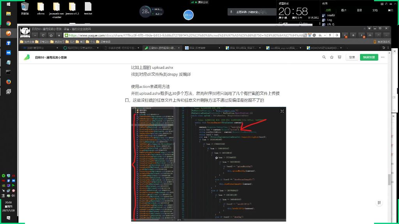Click the browser avatar meme face
399x224 pixels.
point(25,32)
